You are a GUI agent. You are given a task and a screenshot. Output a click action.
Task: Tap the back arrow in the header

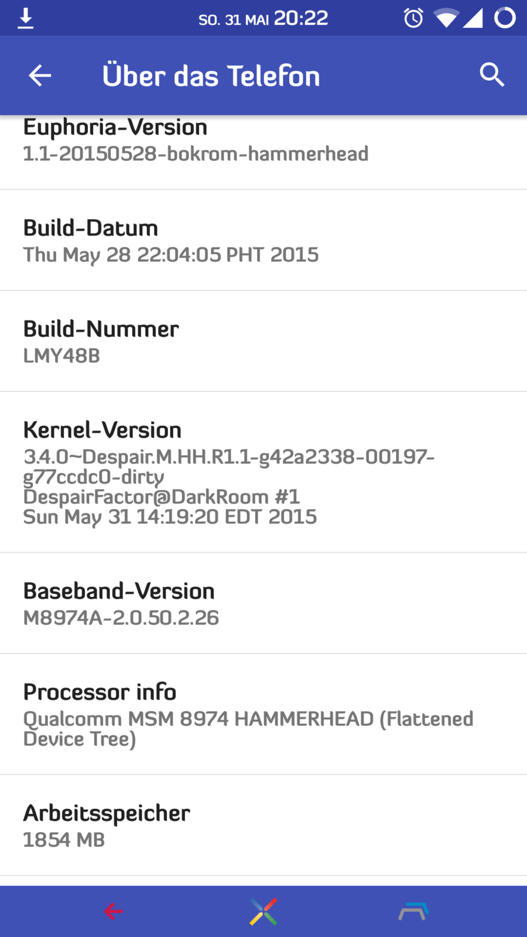point(40,76)
